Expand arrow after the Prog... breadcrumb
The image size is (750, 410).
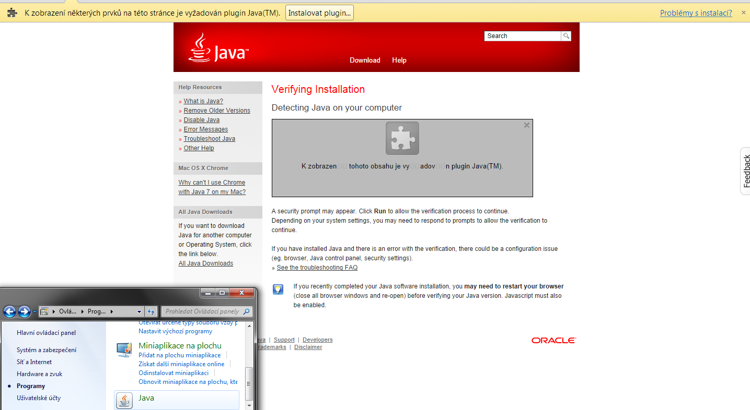tap(111, 311)
